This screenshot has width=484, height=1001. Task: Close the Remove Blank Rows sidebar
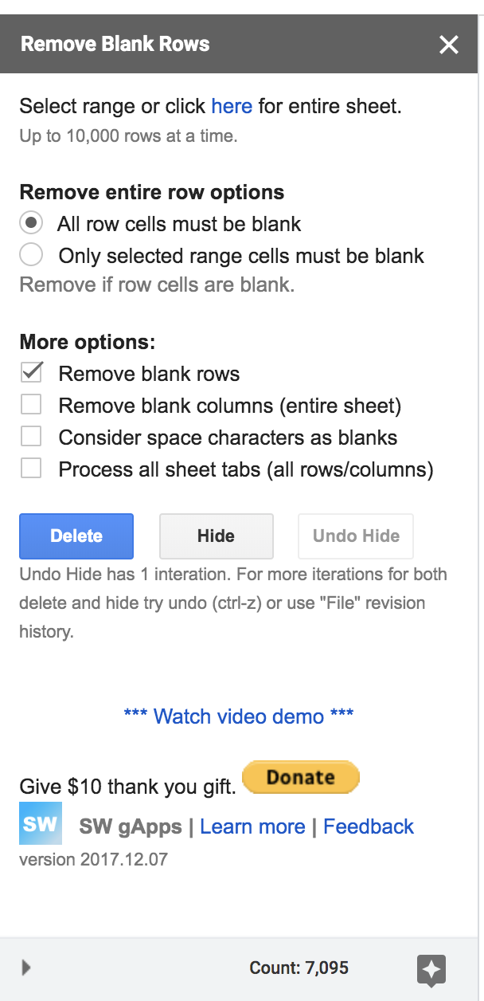click(449, 45)
